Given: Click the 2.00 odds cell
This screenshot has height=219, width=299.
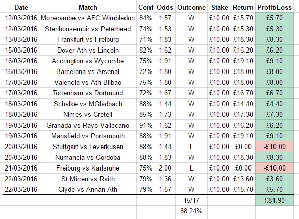Looking at the screenshot, I should [165, 168].
